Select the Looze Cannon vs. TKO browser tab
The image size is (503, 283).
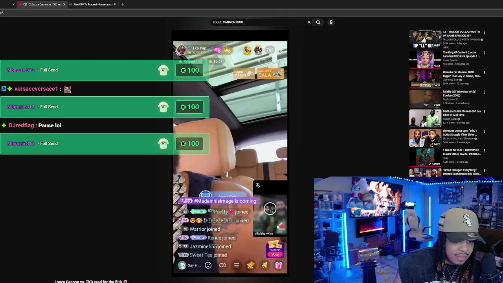pyautogui.click(x=42, y=4)
